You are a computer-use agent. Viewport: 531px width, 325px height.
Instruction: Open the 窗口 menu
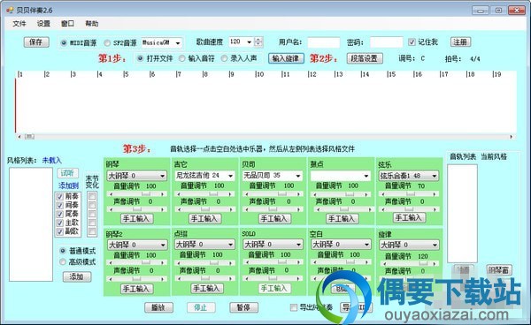[67, 23]
